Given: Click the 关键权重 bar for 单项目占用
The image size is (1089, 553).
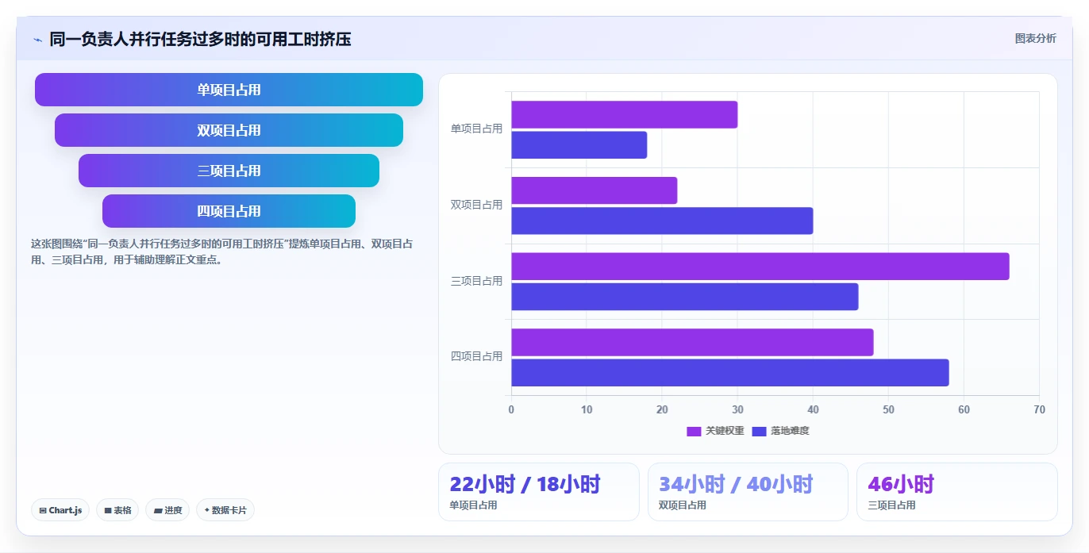Looking at the screenshot, I should (624, 114).
